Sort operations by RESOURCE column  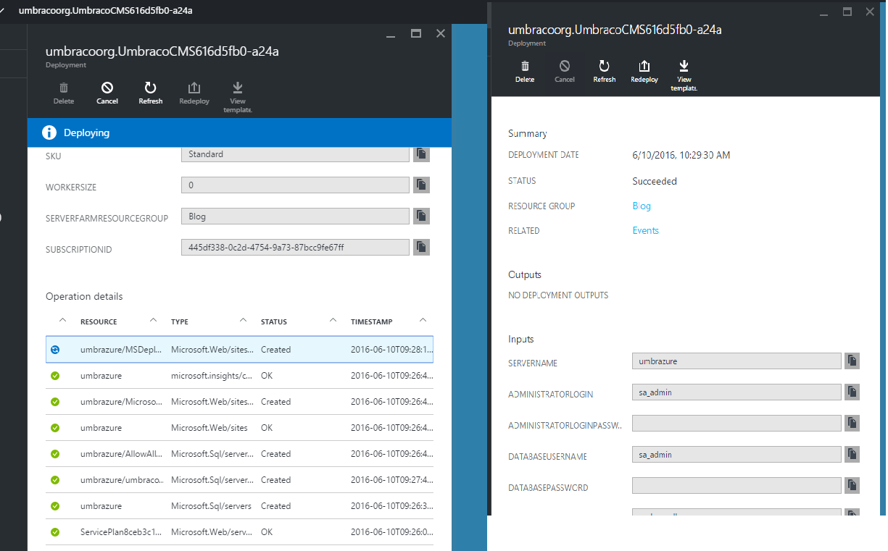pos(99,321)
